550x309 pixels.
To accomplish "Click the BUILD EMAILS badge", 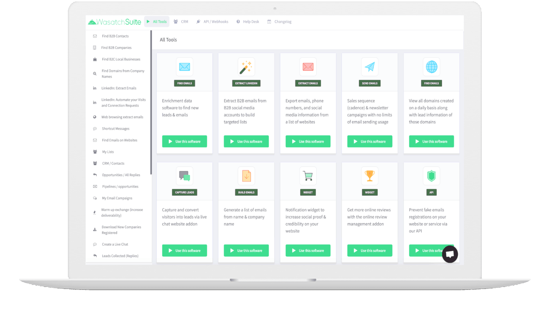I will click(246, 192).
